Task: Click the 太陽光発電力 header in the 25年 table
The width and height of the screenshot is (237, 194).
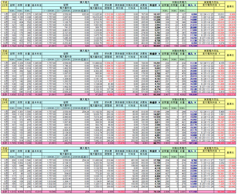Action: point(179,148)
